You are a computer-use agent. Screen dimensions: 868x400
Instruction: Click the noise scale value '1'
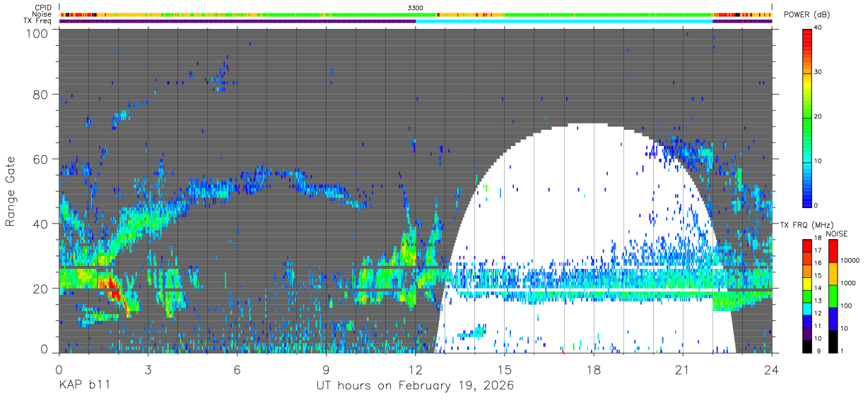[842, 351]
